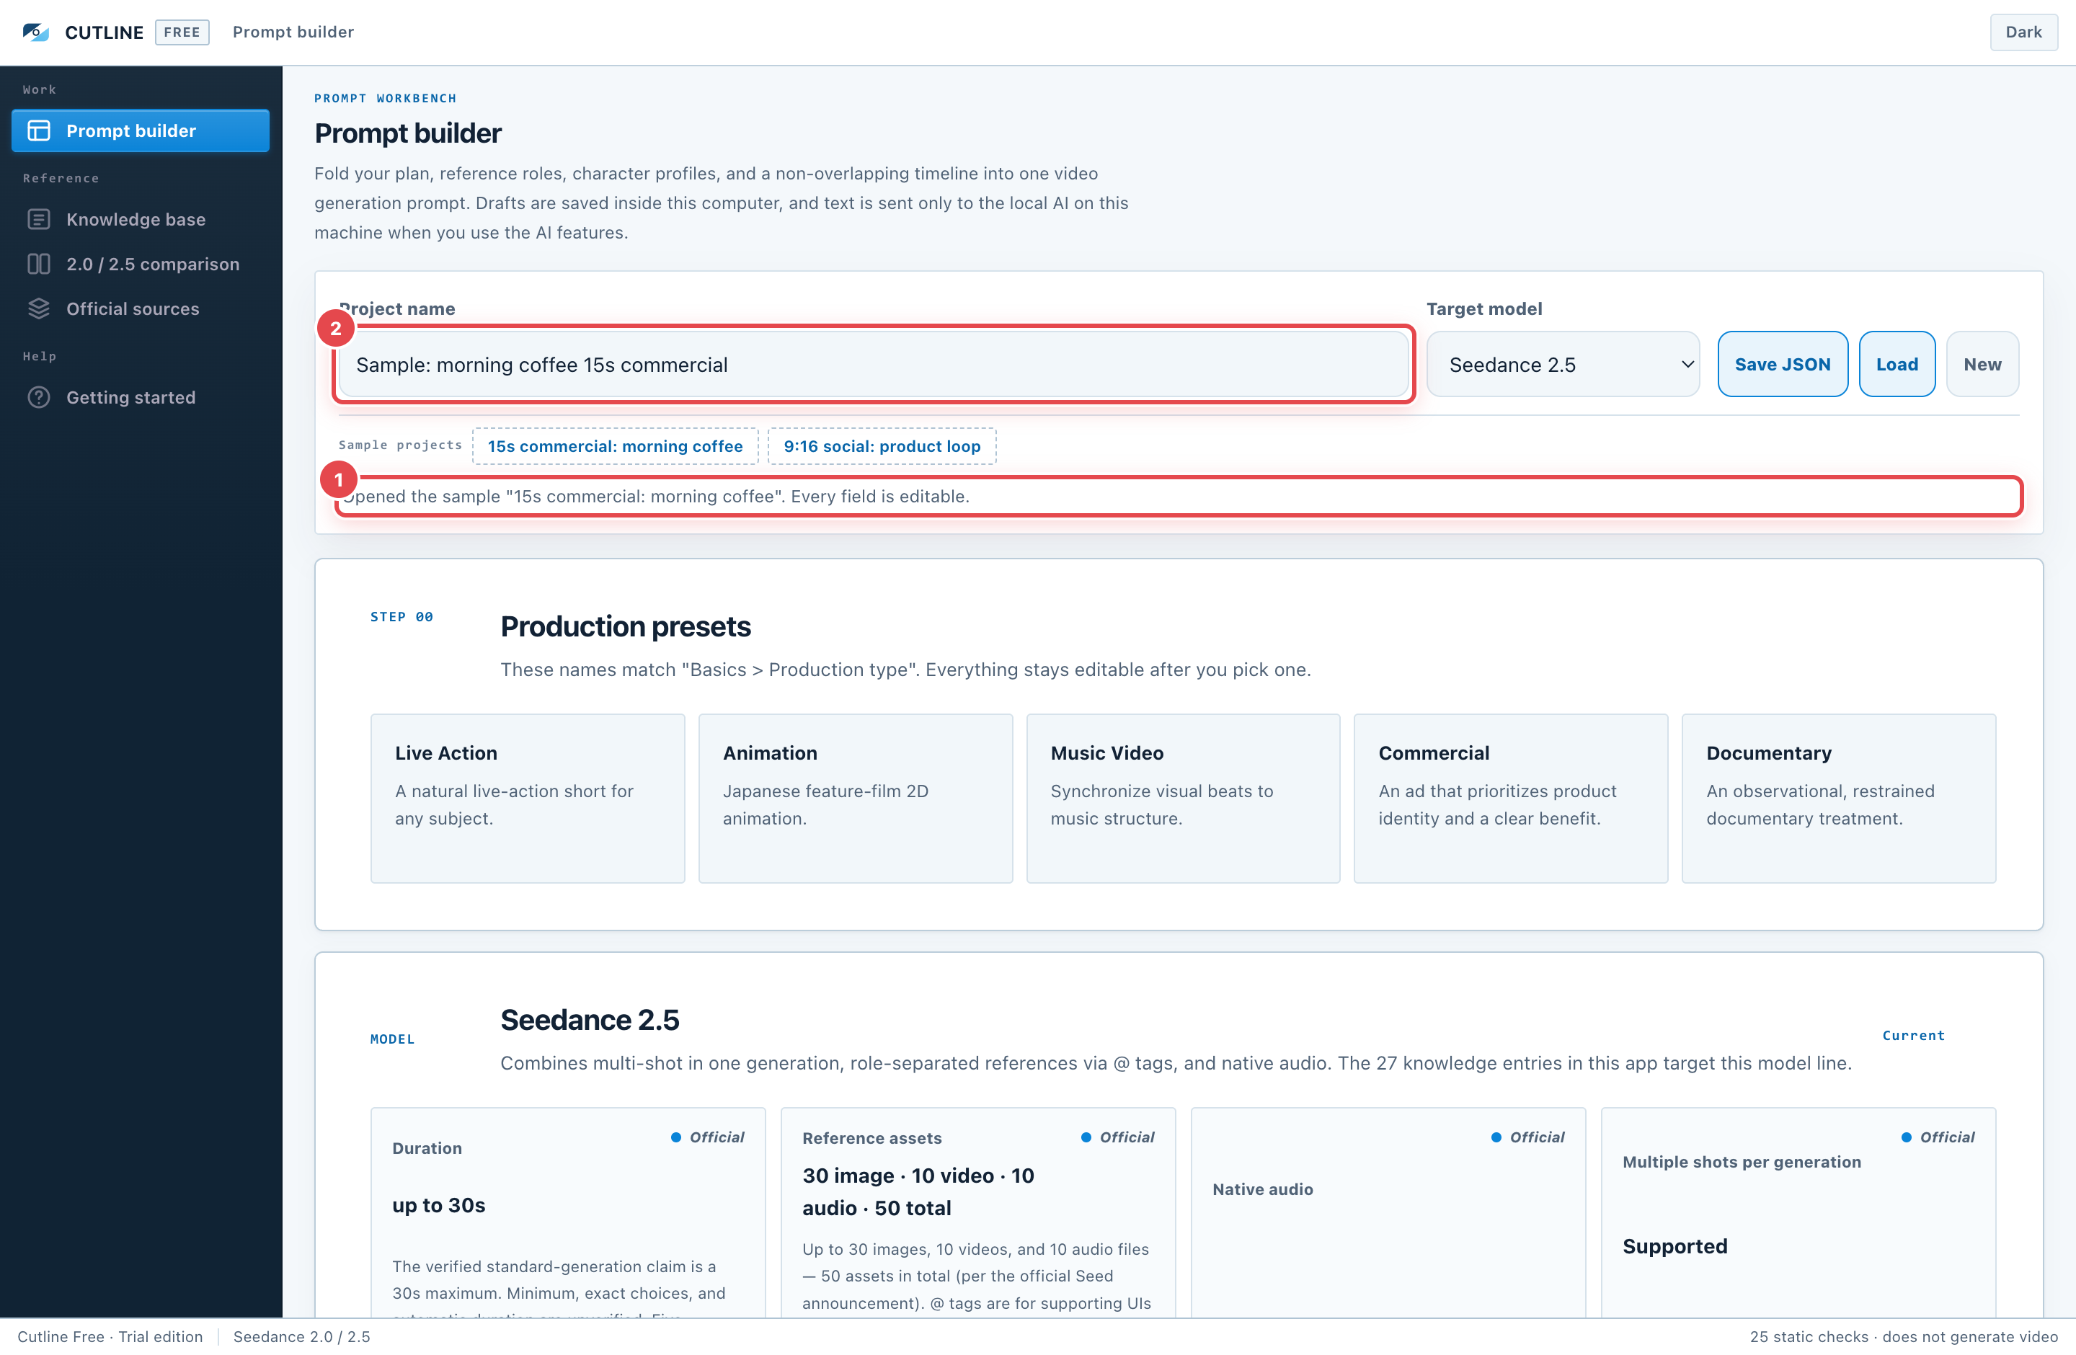Click the FREE edition badge
The image size is (2076, 1355).
click(182, 32)
